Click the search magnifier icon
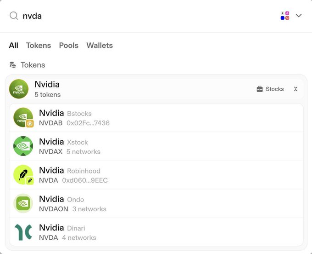Image resolution: width=312 pixels, height=254 pixels. pyautogui.click(x=14, y=16)
